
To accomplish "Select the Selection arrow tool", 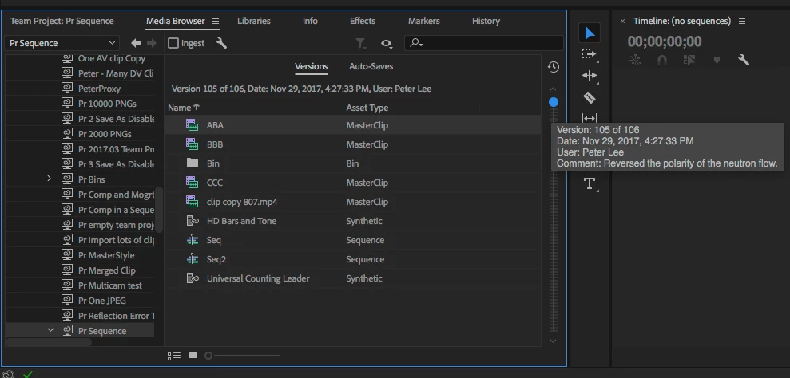I will [x=590, y=33].
